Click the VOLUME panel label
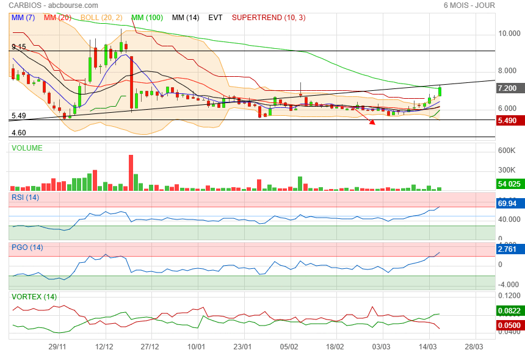 pyautogui.click(x=27, y=148)
